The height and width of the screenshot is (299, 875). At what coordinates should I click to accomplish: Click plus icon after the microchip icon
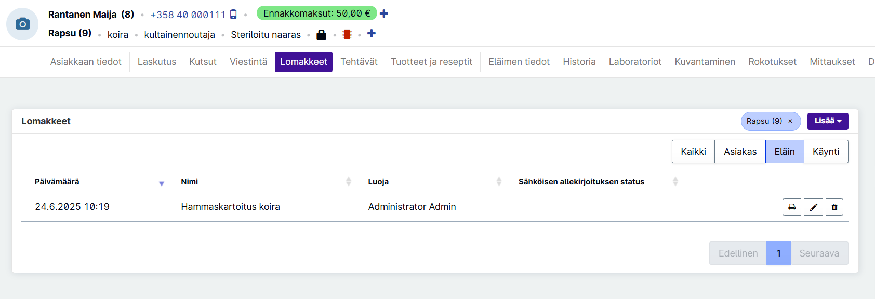[372, 34]
